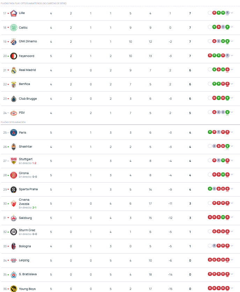Click the Feyenoord club logo
This screenshot has height=292, width=240.
(x=14, y=56)
